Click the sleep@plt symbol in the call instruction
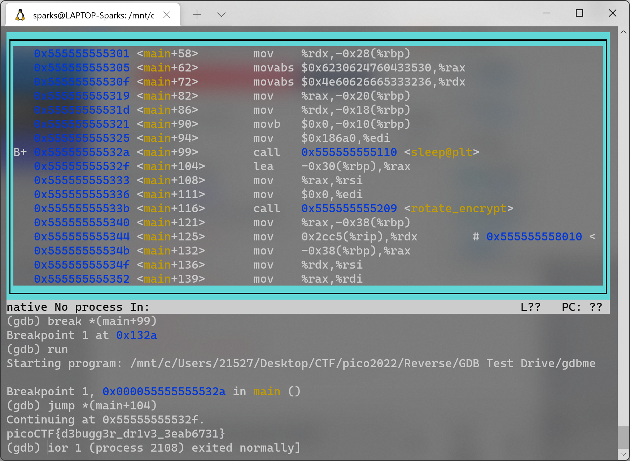Viewport: 630px width, 461px height. tap(442, 152)
